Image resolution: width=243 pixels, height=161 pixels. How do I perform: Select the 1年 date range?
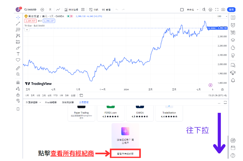[61, 96]
